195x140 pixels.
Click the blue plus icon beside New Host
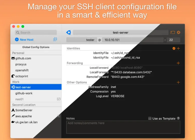17,39
